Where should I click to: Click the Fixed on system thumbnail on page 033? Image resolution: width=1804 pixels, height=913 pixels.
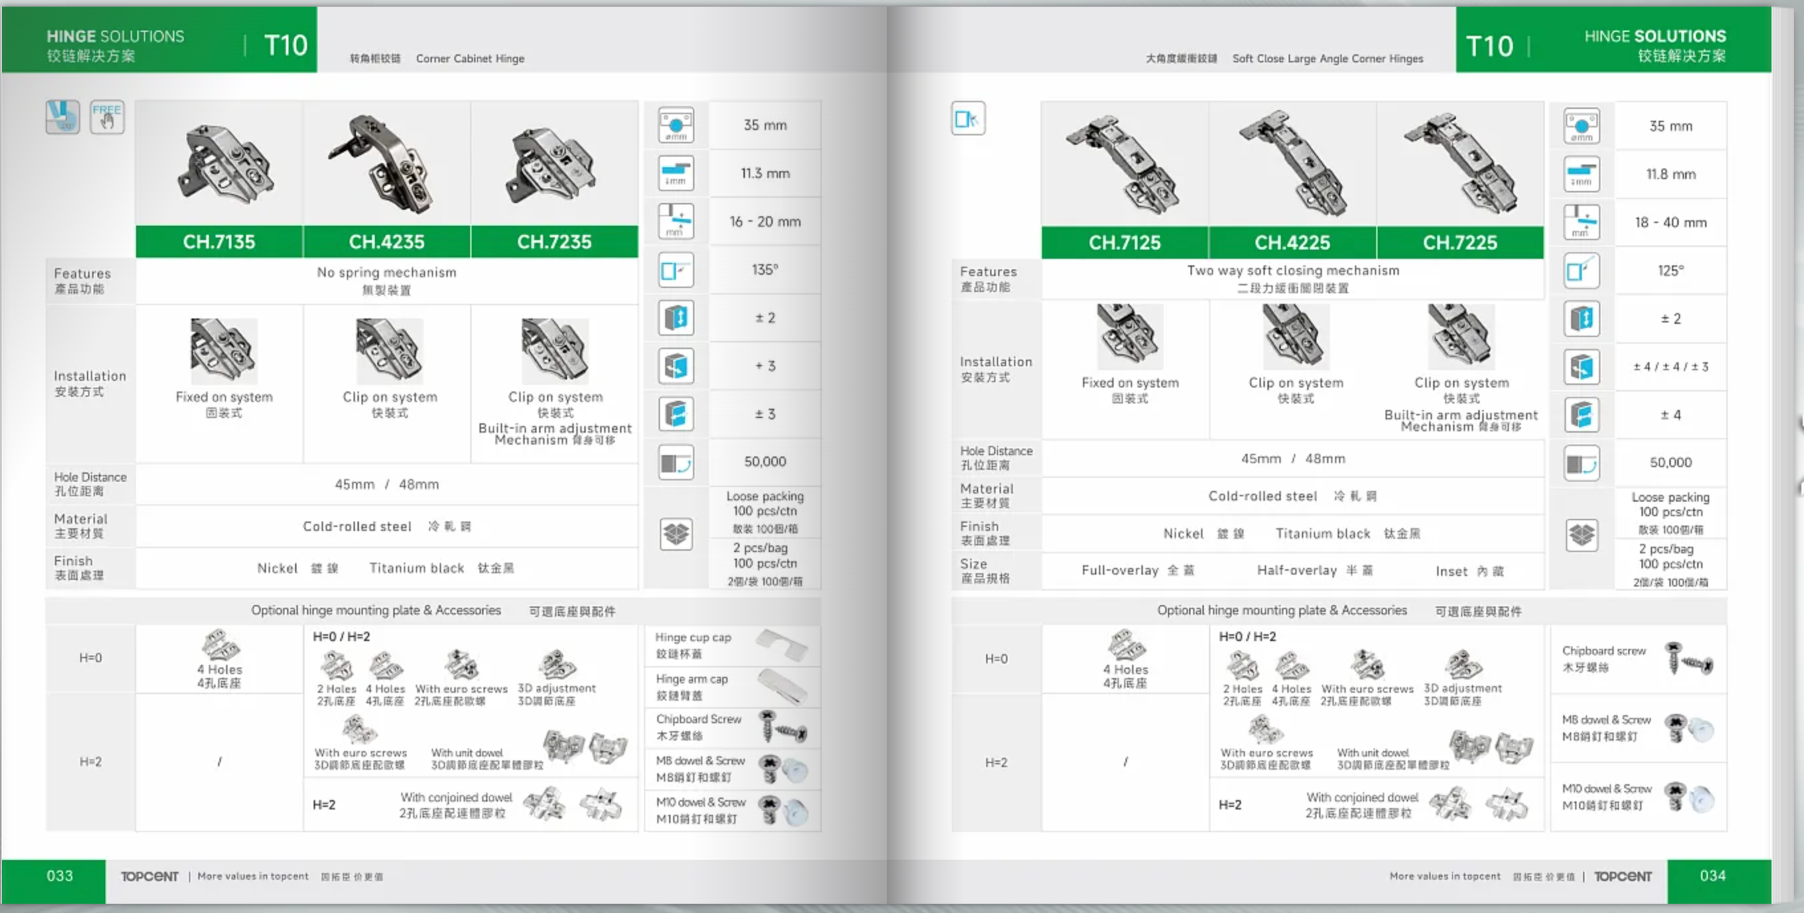point(224,350)
